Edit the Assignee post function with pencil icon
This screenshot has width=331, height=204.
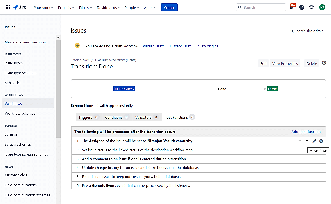pyautogui.click(x=314, y=141)
